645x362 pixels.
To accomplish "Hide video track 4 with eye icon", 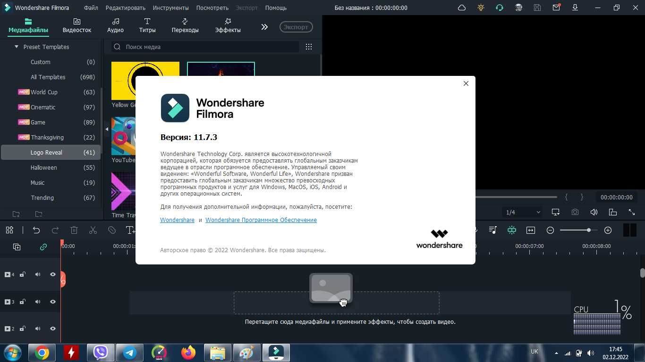I will click(53, 274).
